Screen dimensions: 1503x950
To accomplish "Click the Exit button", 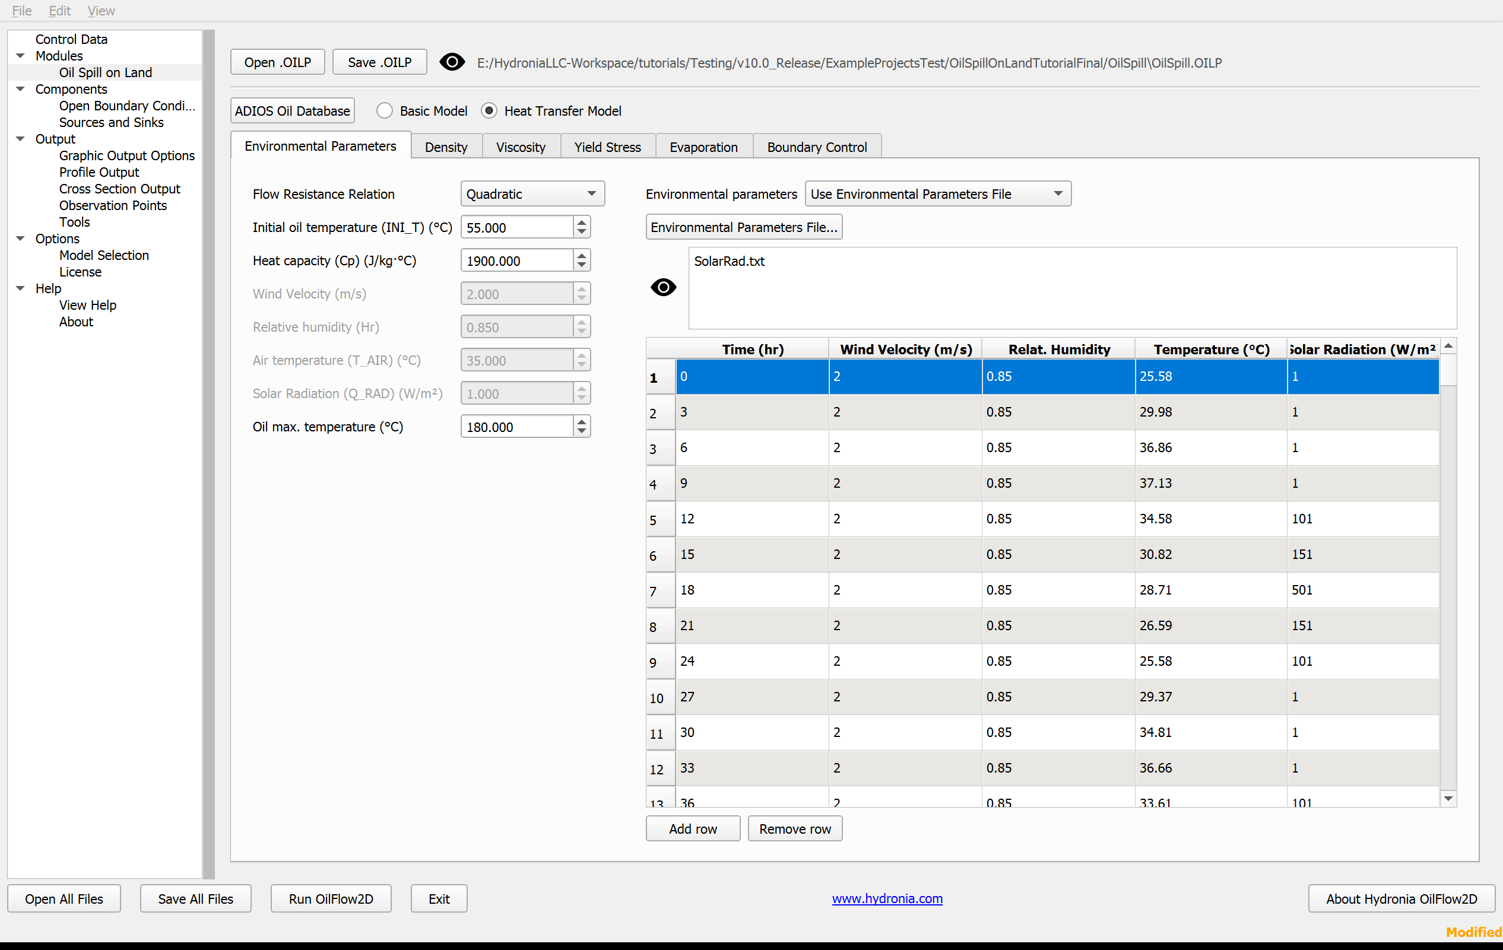I will click(x=439, y=899).
